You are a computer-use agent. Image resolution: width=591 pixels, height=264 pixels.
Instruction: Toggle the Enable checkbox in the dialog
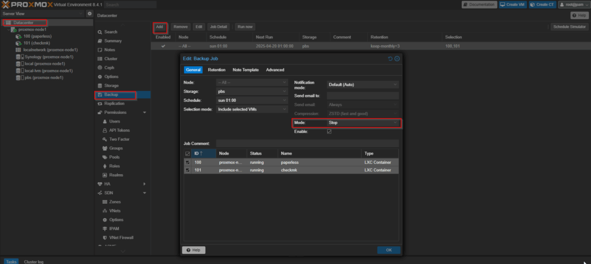pyautogui.click(x=329, y=132)
